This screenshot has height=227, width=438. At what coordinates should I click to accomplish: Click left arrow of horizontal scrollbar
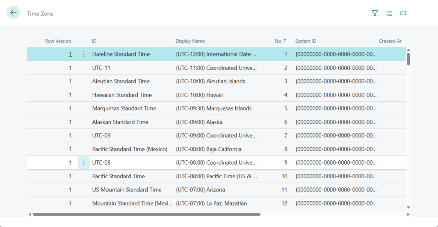30,214
